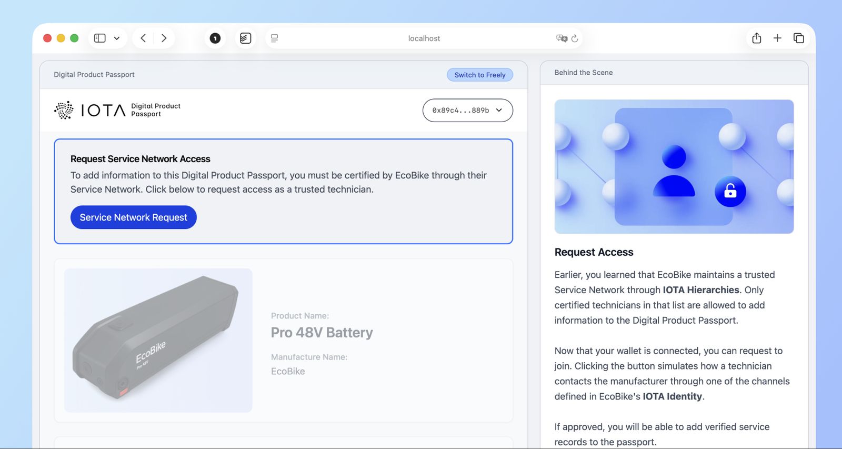Minimize the window with yellow button

pos(61,38)
